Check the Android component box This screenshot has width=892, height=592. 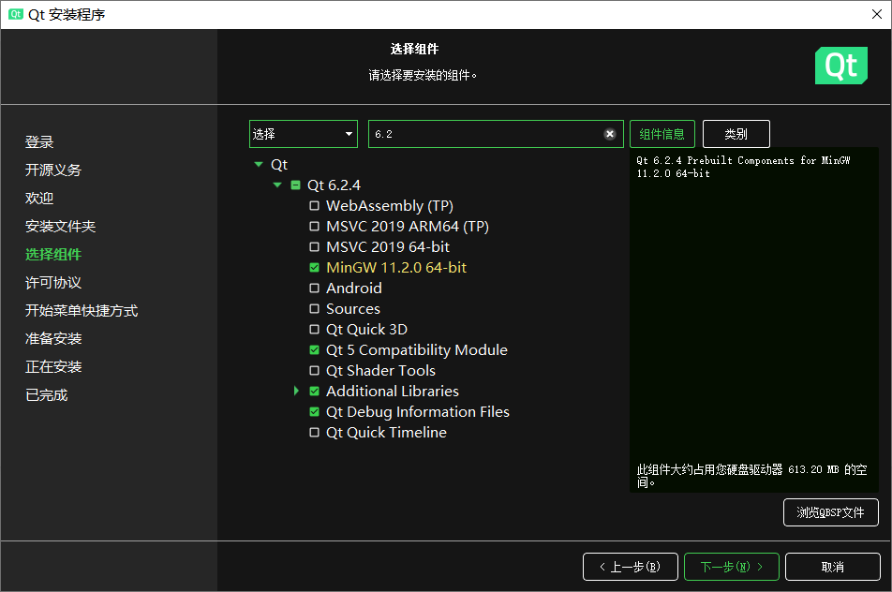click(314, 289)
